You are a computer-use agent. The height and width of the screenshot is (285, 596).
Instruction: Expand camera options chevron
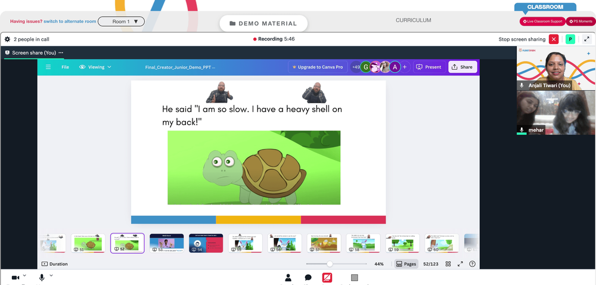pyautogui.click(x=24, y=275)
